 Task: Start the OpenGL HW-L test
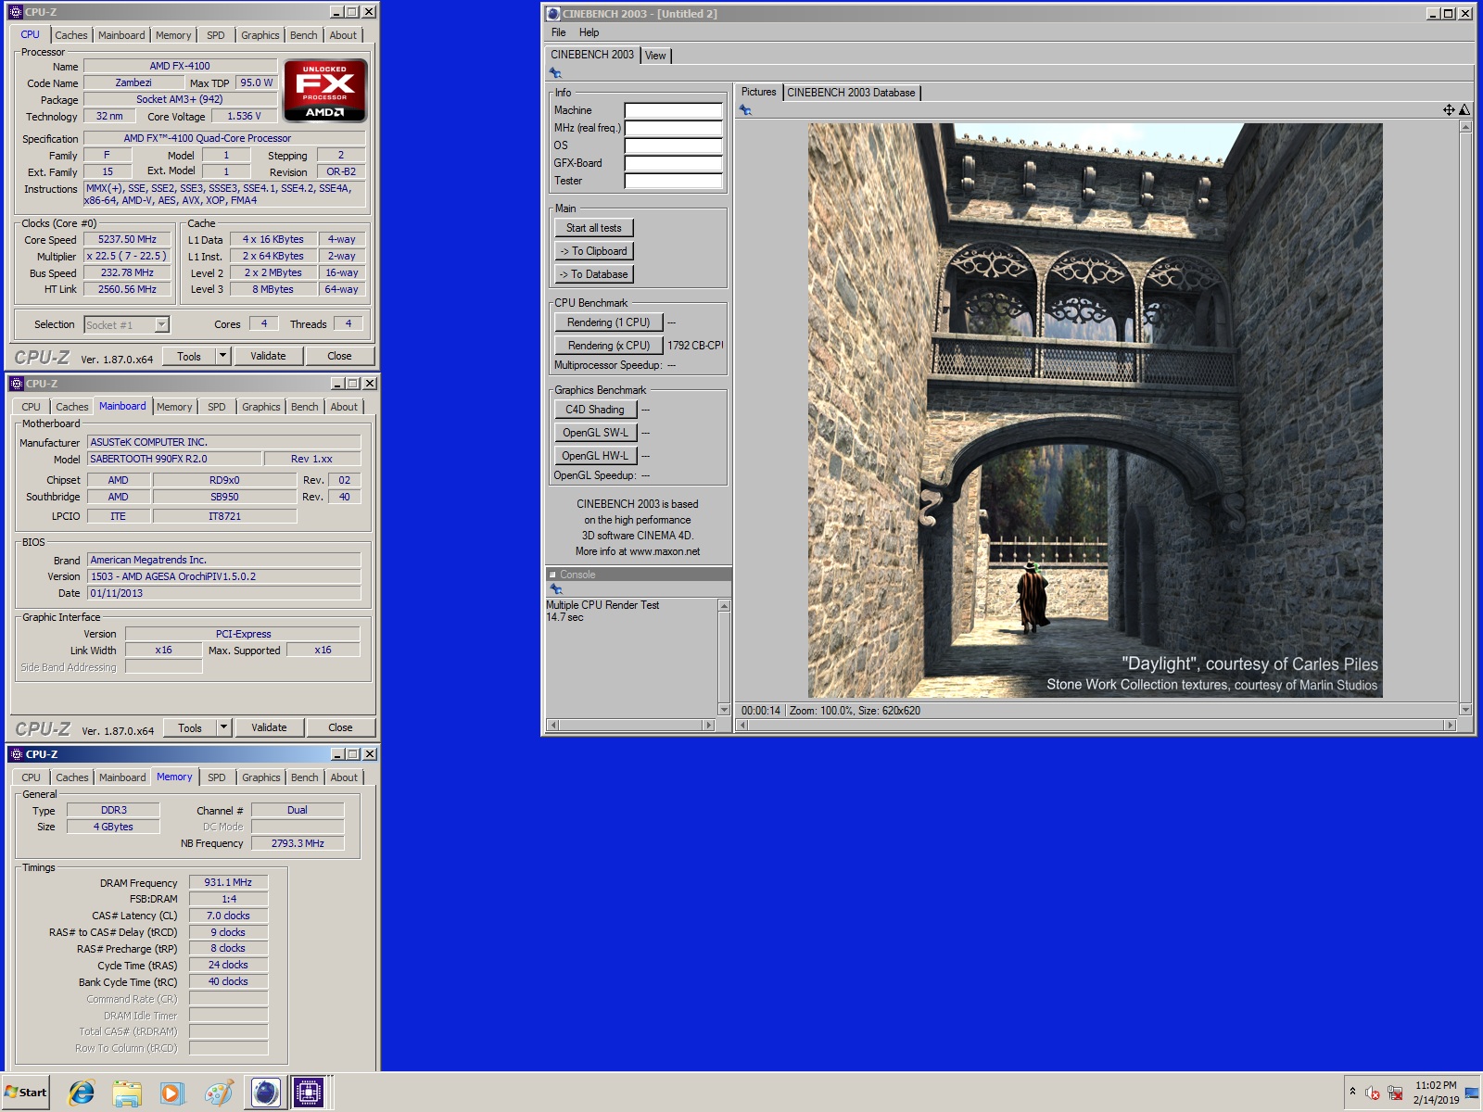click(x=595, y=456)
